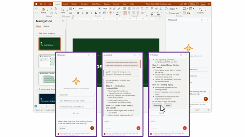The height and width of the screenshot is (137, 245).
Task: Open Set tone dropdown in left inset
Action: pos(63,128)
